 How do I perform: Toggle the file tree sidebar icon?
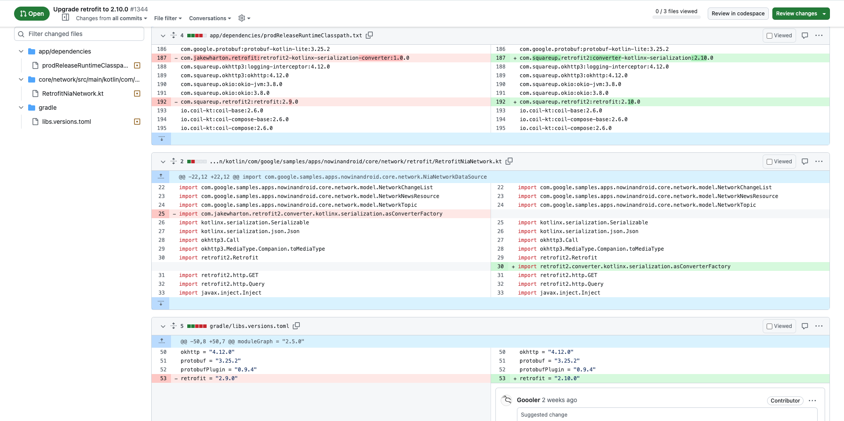coord(65,18)
